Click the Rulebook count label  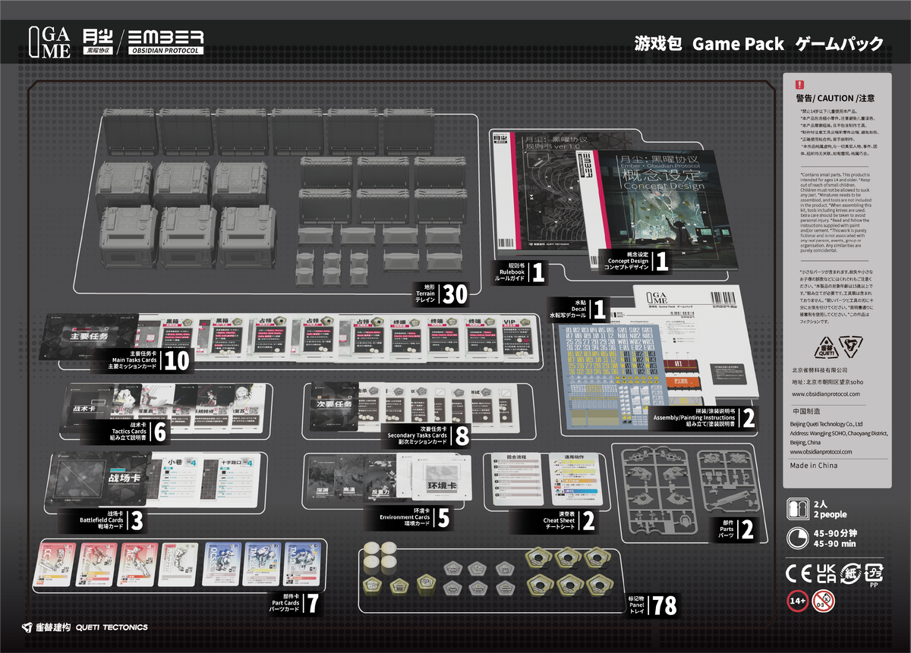point(520,273)
